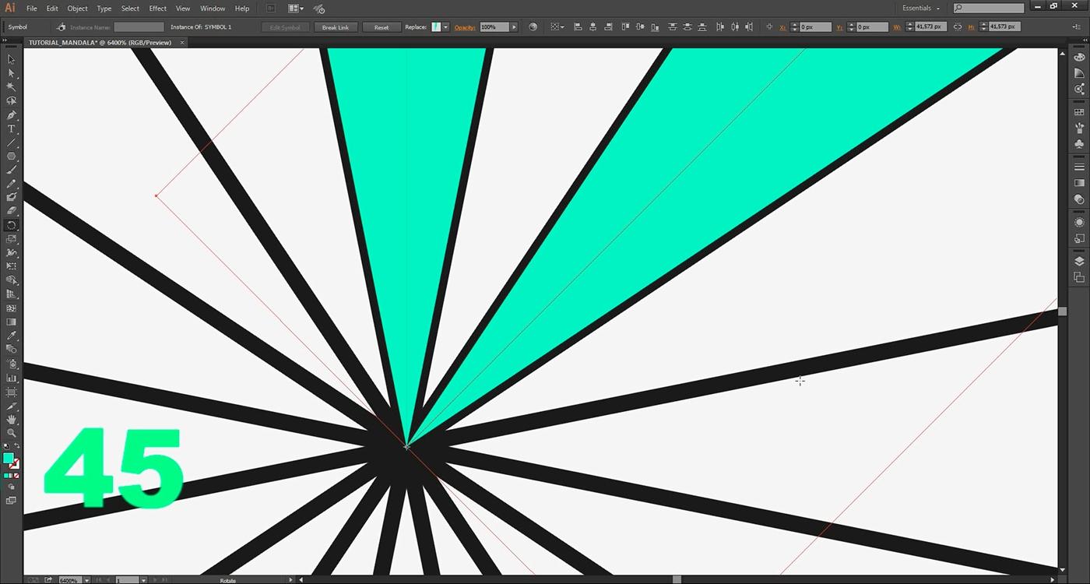The image size is (1090, 584).
Task: Pick the Pencil tool
Action: tap(11, 185)
